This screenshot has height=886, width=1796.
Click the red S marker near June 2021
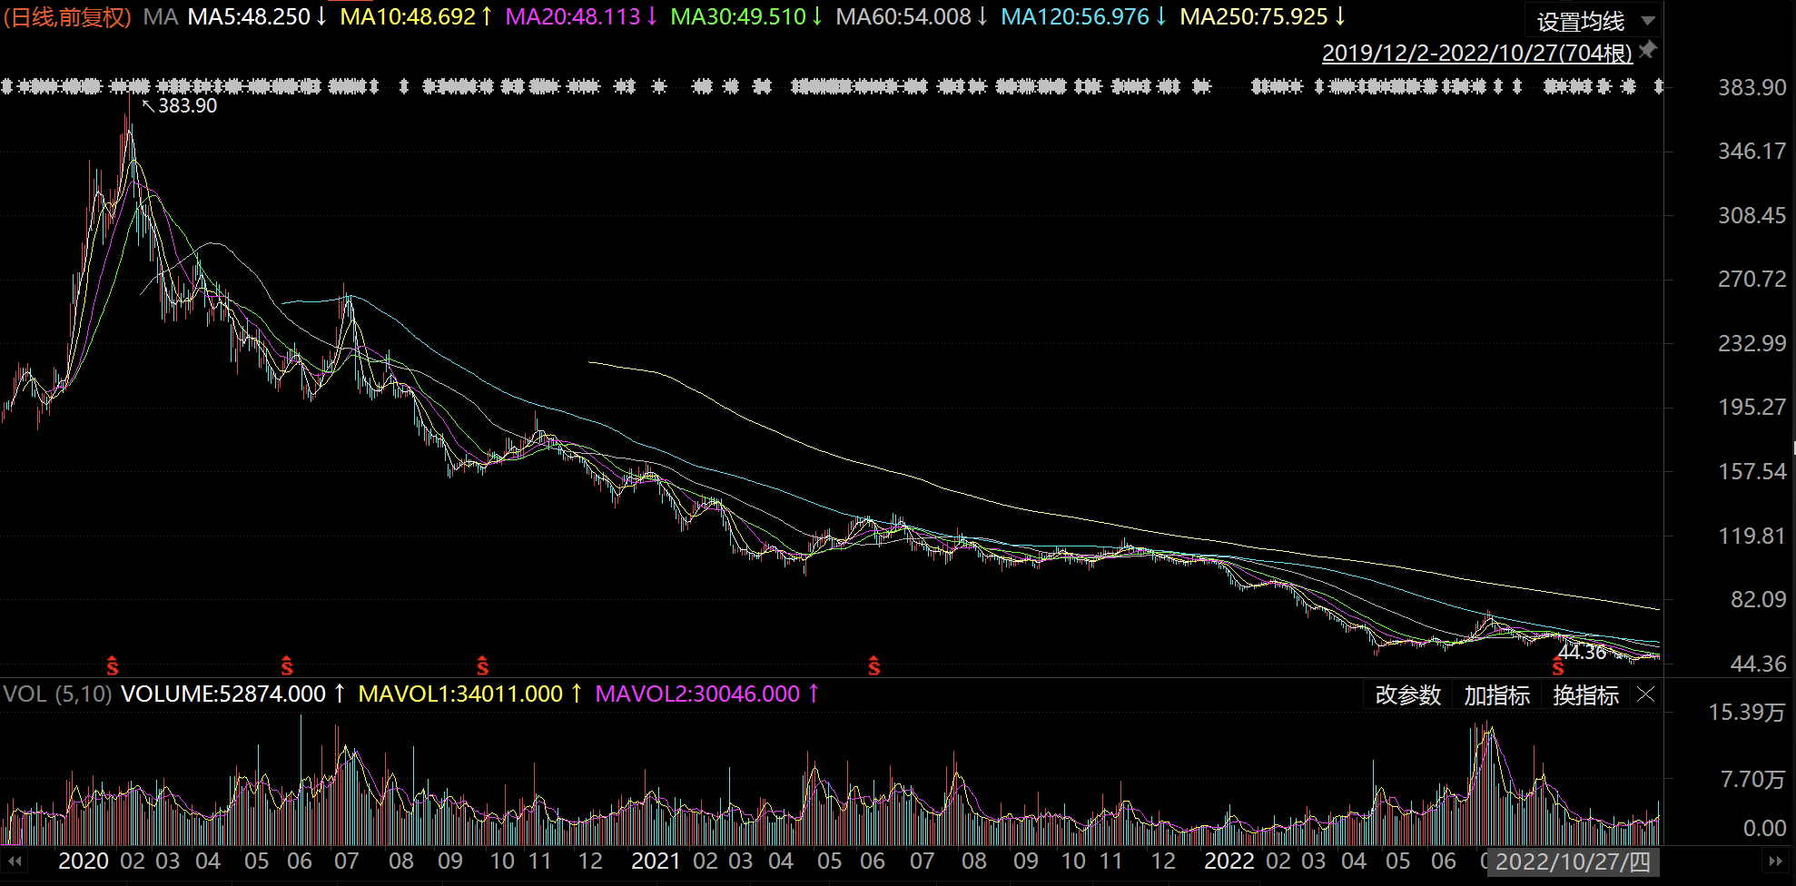pos(873,666)
